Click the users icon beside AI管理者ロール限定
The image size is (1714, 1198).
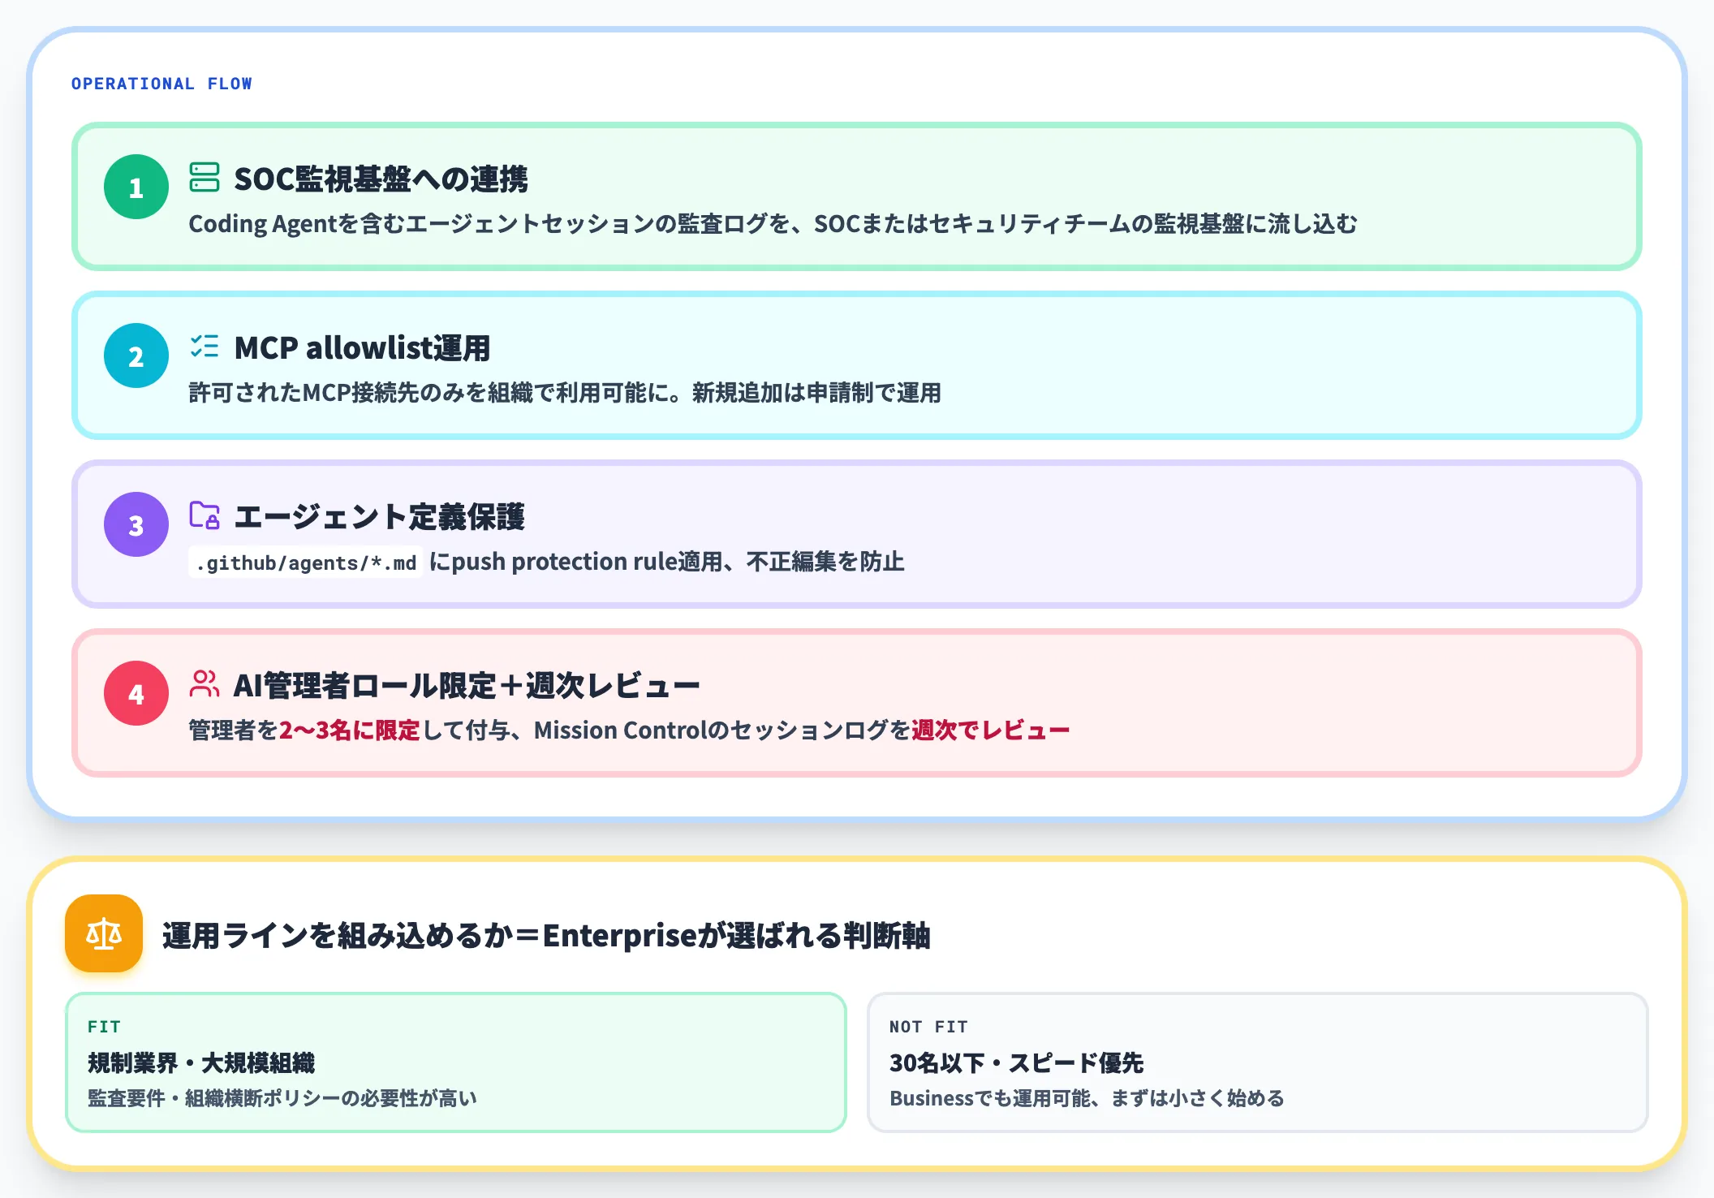[205, 684]
